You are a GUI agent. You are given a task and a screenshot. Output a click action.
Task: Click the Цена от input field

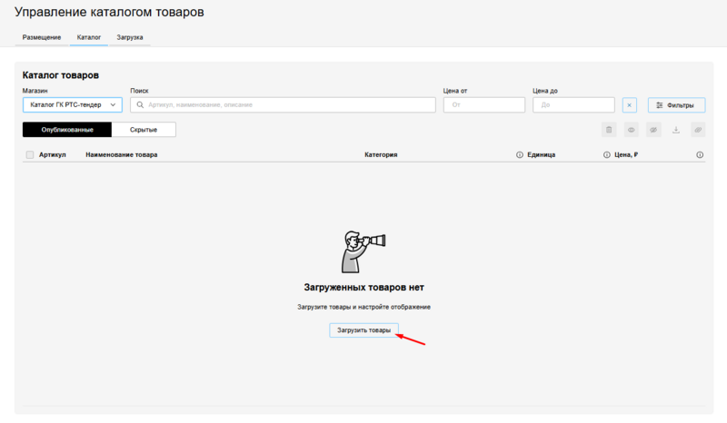[483, 105]
